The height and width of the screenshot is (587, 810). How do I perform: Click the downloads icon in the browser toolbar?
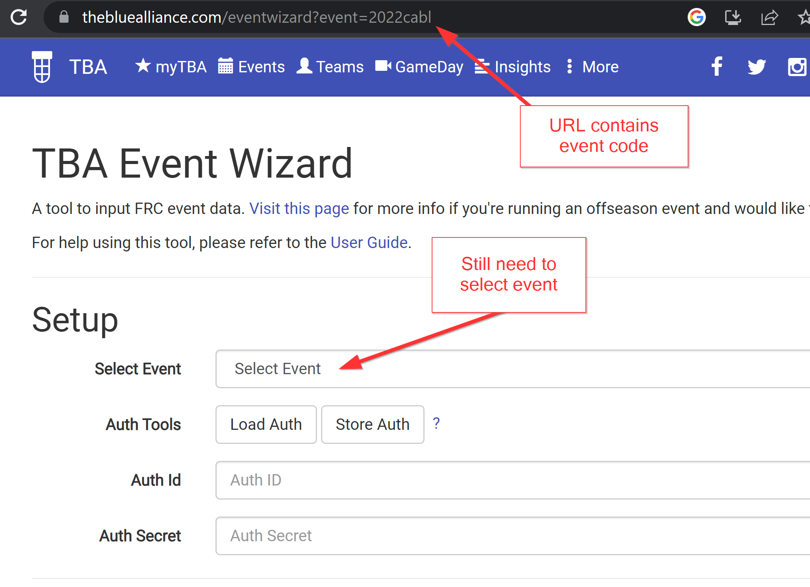(732, 17)
